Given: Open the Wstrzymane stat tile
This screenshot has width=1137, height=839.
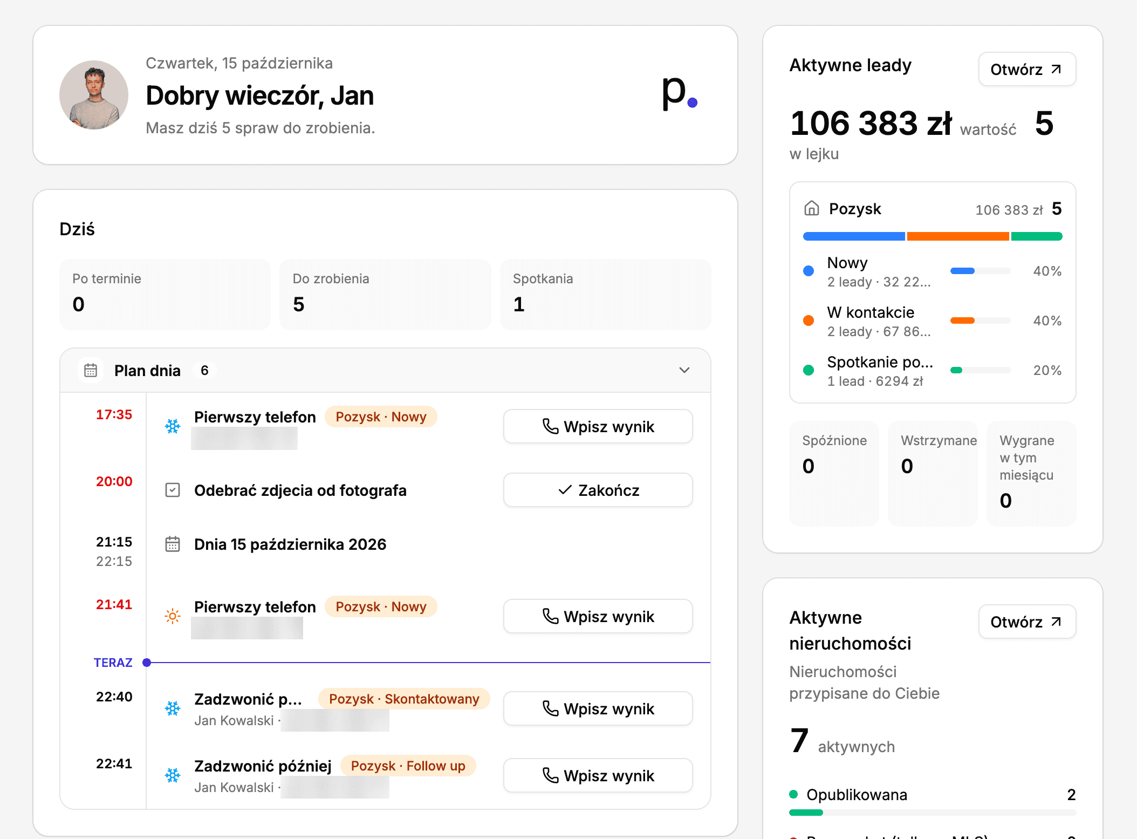Looking at the screenshot, I should 933,473.
